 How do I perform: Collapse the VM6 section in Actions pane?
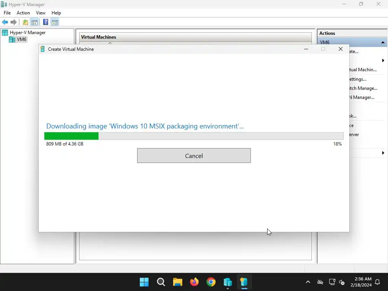point(383,42)
